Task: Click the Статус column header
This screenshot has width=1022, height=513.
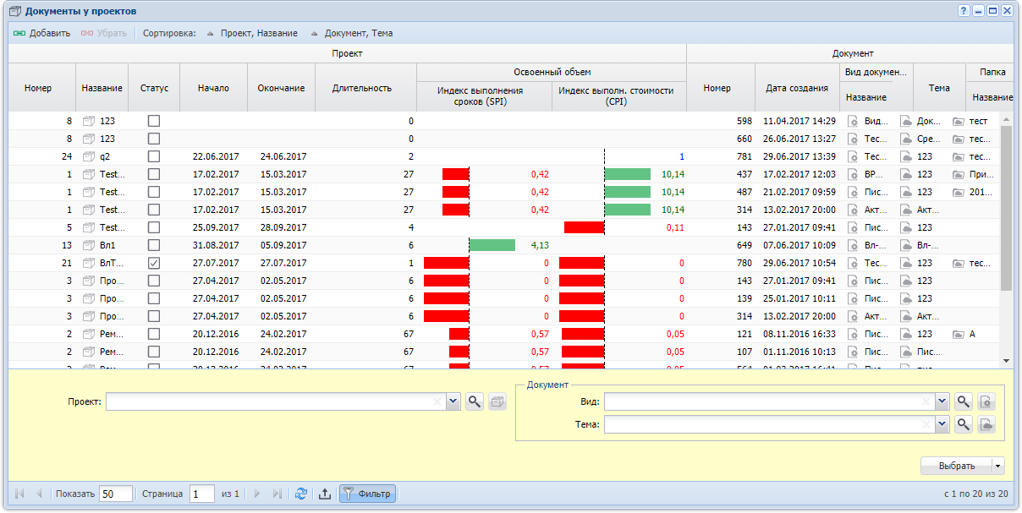Action: coord(154,88)
